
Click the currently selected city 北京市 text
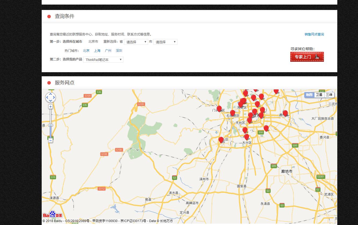tap(93, 42)
